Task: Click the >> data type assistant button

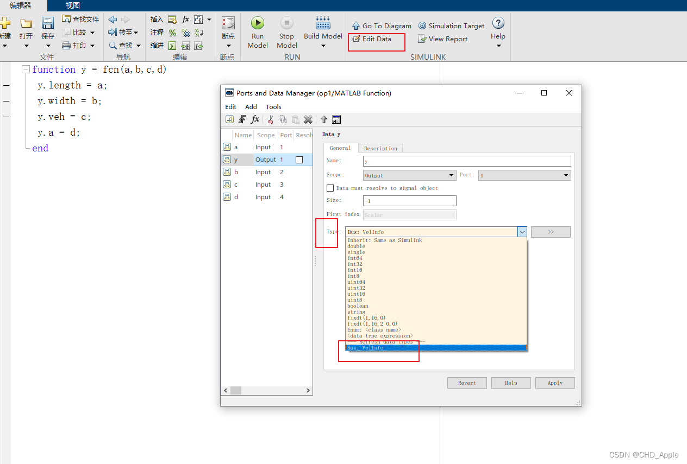Action: click(x=551, y=232)
